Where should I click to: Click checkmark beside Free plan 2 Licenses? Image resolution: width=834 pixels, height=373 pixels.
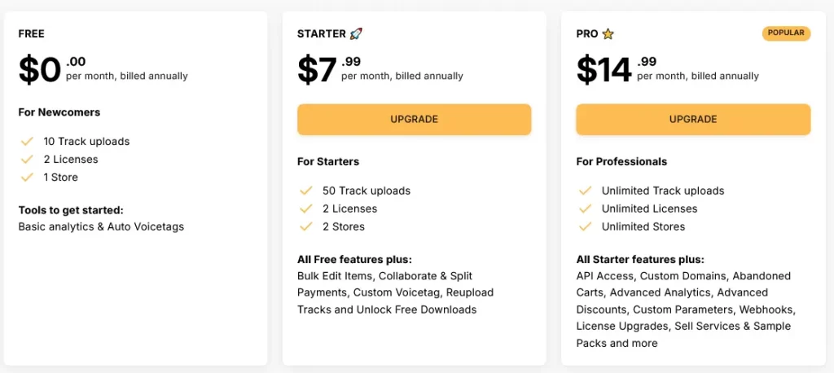pyautogui.click(x=27, y=159)
